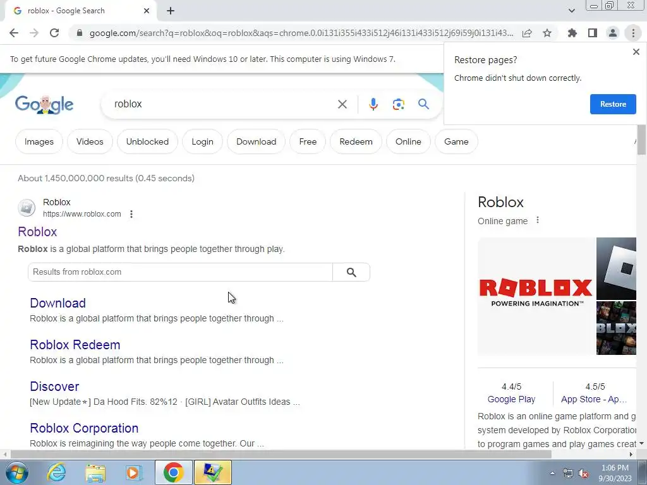Screen dimensions: 647x485
Task: Start voice search with the microphone icon
Action: 373,104
